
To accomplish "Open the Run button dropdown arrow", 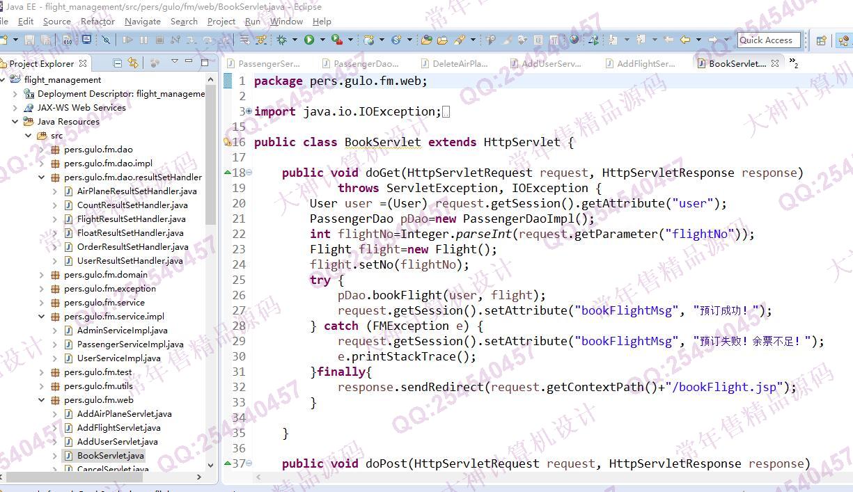I will 321,40.
